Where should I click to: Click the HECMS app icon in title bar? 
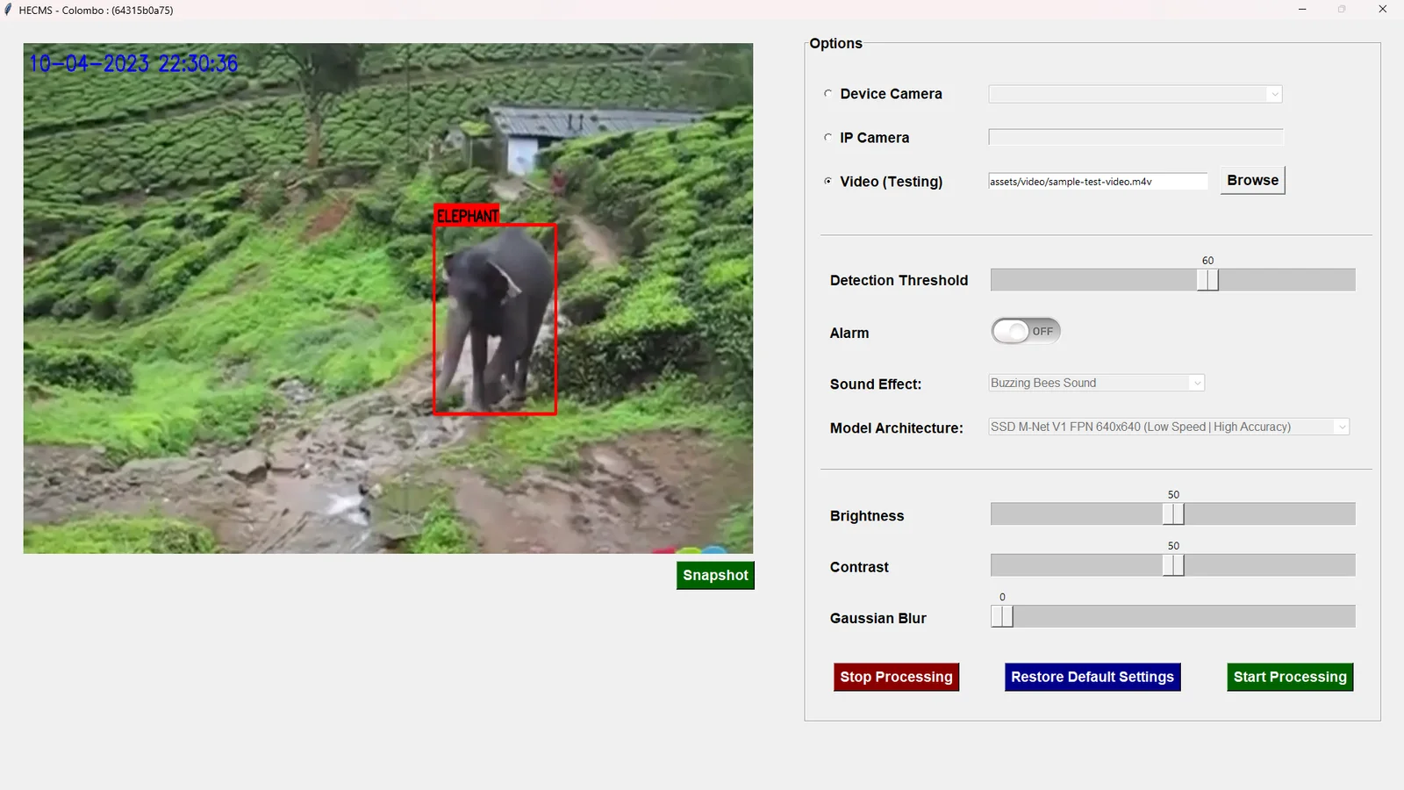click(9, 10)
